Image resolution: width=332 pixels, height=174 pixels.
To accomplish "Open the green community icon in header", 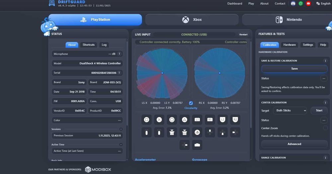I will click(301, 3).
